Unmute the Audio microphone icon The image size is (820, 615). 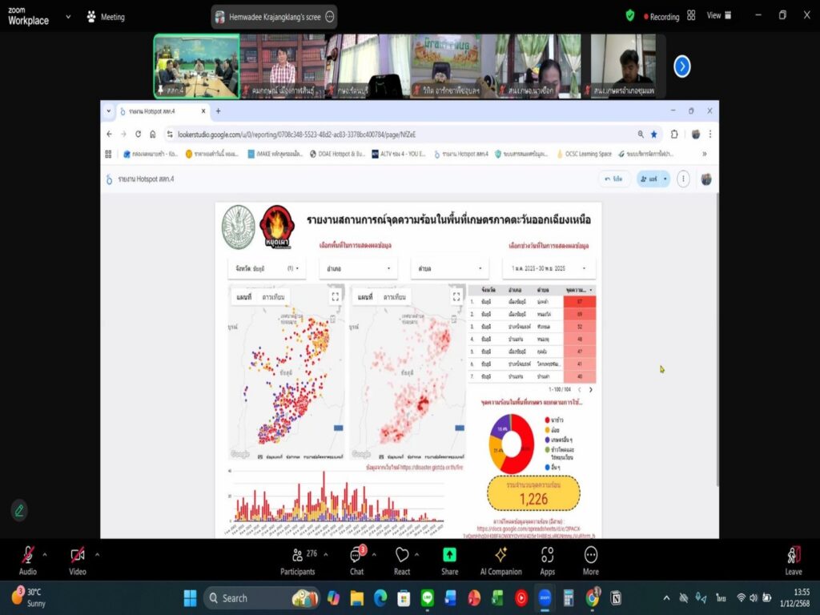27,556
